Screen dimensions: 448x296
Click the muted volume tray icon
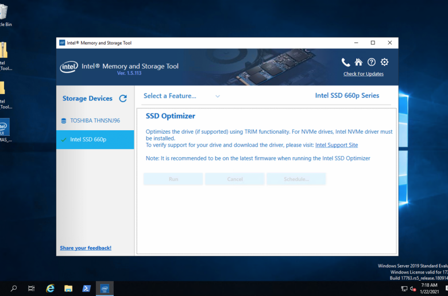point(413,289)
